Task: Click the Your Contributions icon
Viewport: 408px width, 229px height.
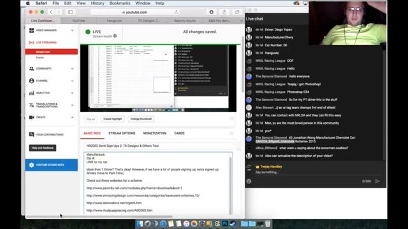Action: (31, 134)
